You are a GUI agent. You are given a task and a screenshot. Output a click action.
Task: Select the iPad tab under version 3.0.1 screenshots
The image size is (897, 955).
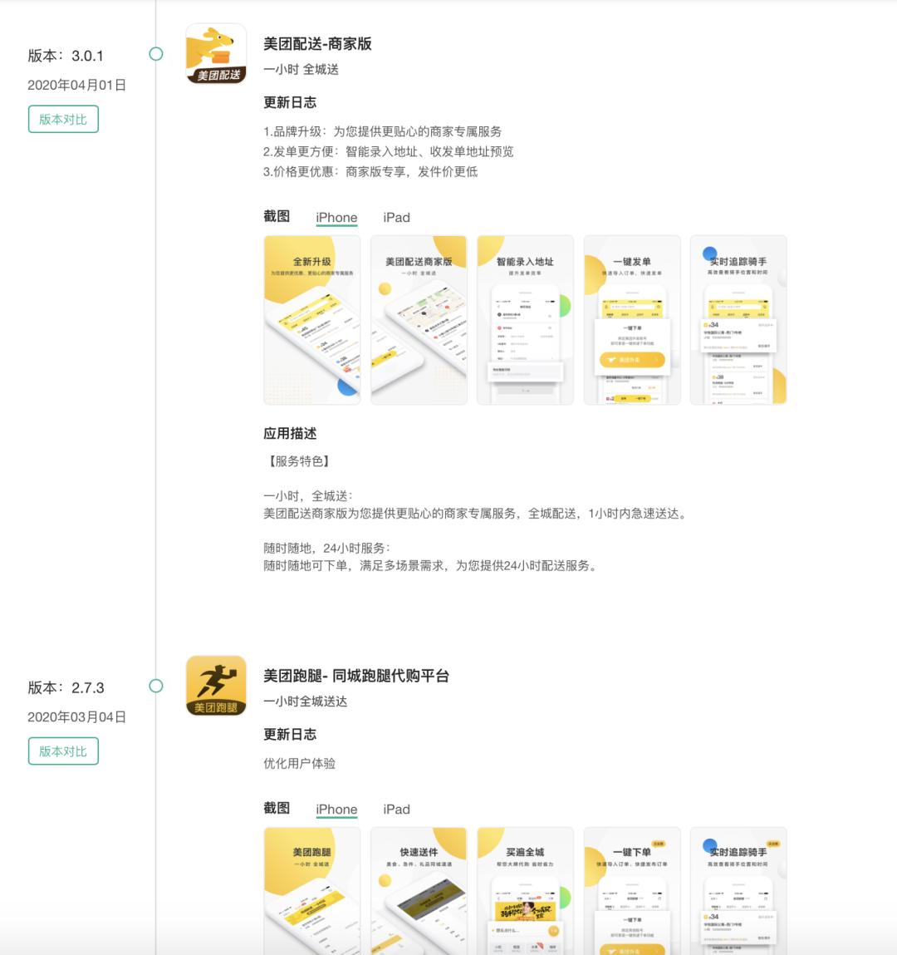397,218
